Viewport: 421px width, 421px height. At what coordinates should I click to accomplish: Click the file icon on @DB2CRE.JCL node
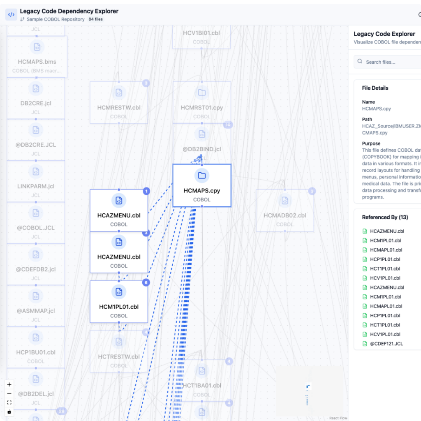(x=36, y=130)
